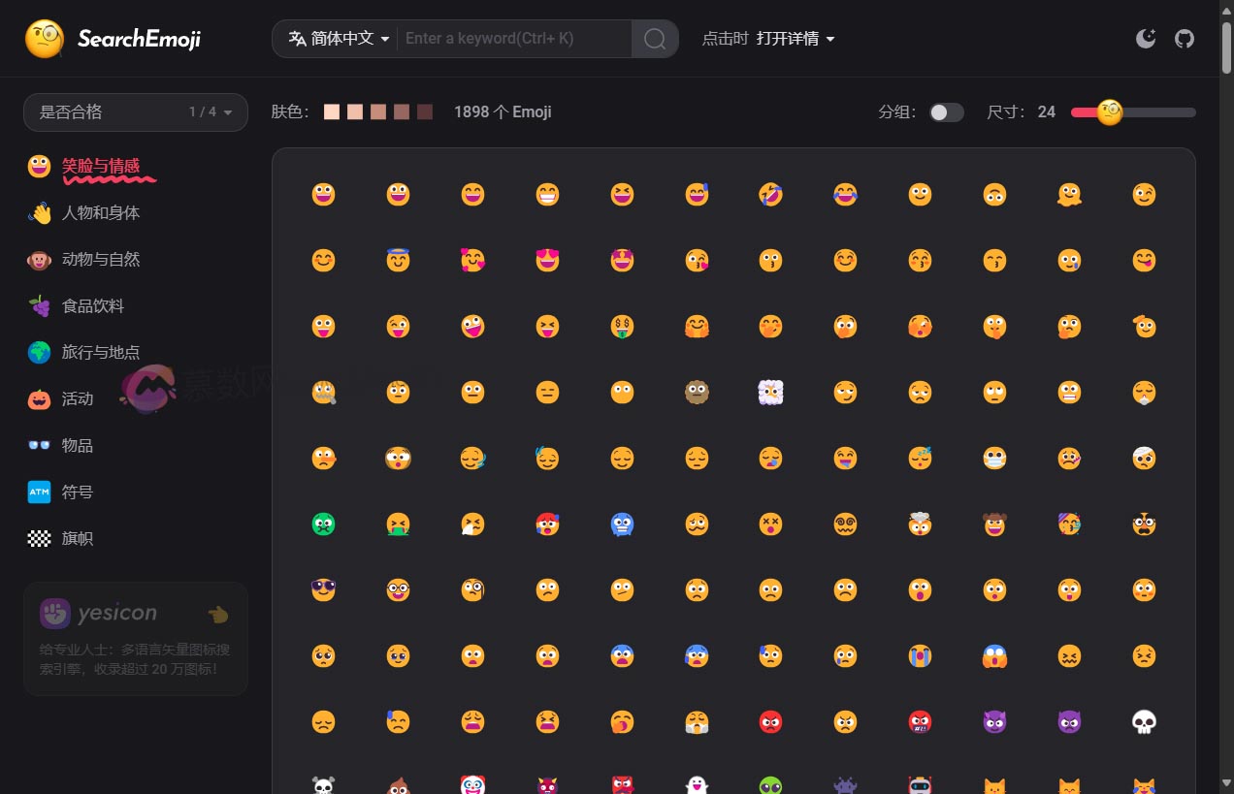Viewport: 1234px width, 794px height.
Task: Go to SearchEmoji home logo
Action: pos(113,39)
